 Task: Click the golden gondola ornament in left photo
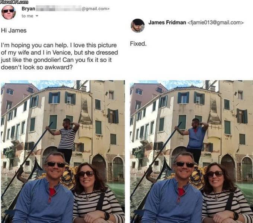tap(68, 177)
